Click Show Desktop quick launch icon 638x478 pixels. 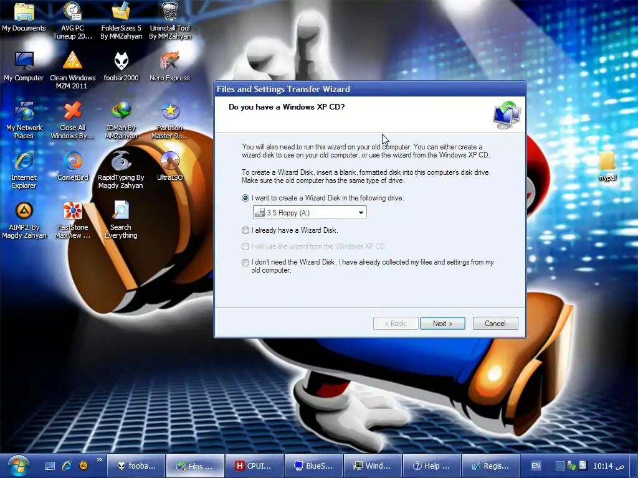click(50, 466)
